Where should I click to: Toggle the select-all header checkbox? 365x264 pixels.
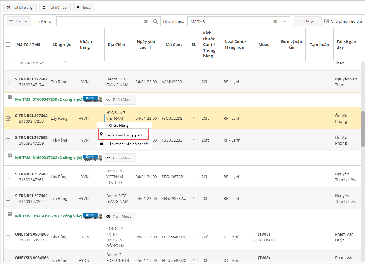[8, 44]
